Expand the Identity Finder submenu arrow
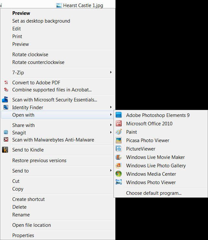 point(111,107)
